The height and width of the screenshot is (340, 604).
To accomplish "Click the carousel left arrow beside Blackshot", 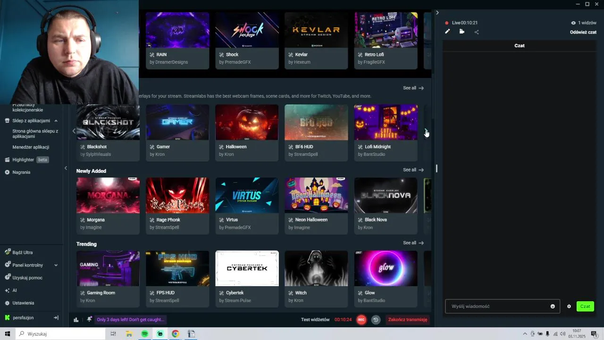I will pyautogui.click(x=74, y=131).
